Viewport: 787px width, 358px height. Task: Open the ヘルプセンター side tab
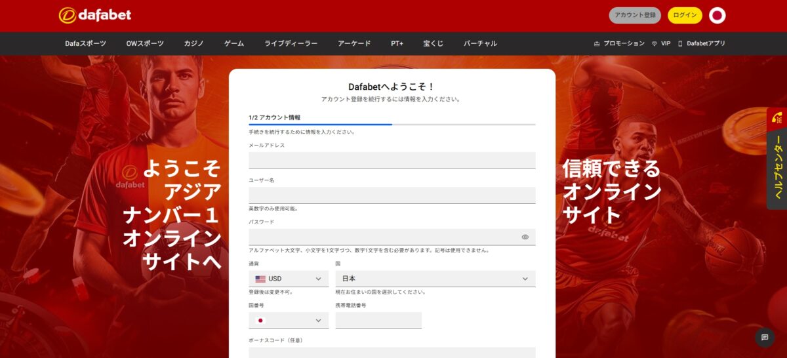pyautogui.click(x=777, y=159)
